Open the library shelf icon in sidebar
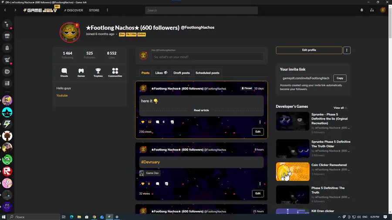The width and height of the screenshot is (392, 220). pyautogui.click(x=7, y=83)
